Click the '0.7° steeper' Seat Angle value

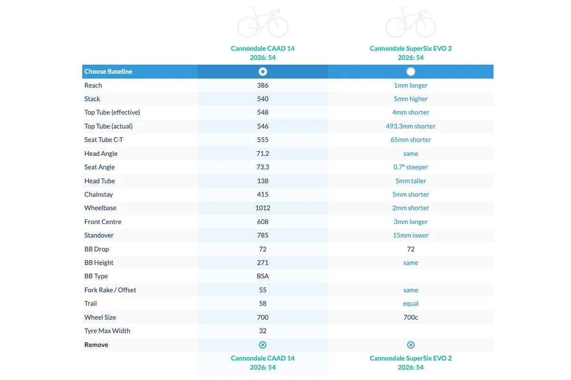point(411,167)
